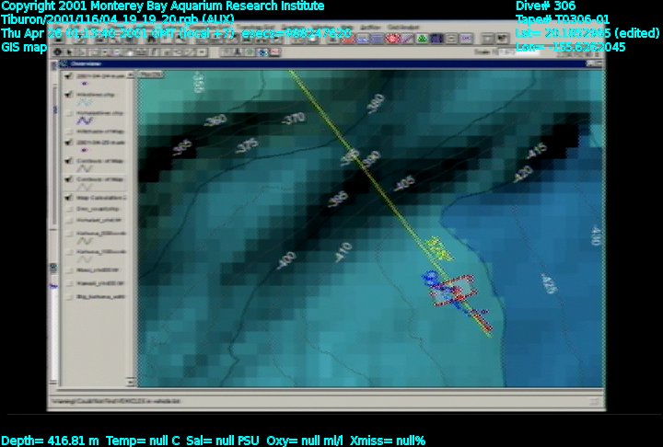Click the yellow label marker beside the track line
Viewport: 663px width, 447px height.
coord(442,246)
